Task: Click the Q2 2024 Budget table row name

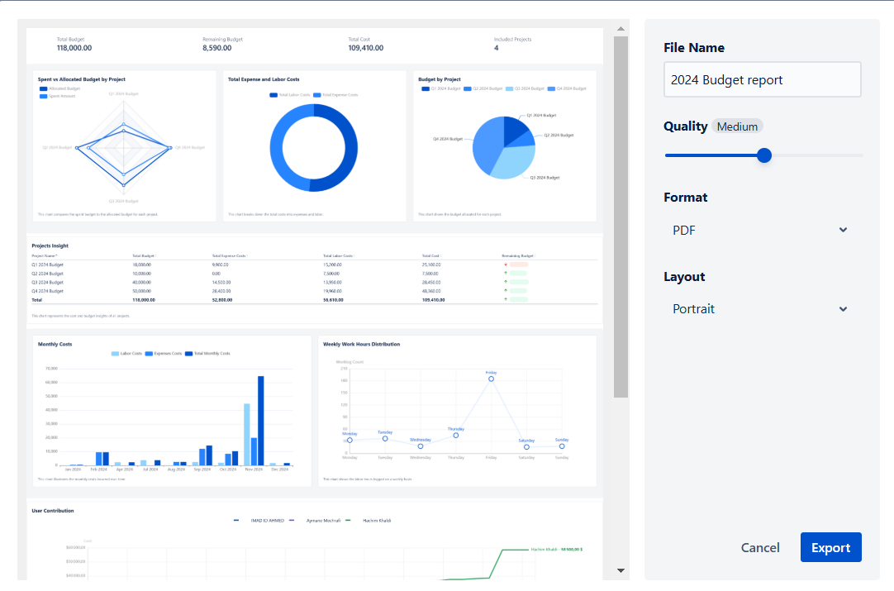Action: 47,274
